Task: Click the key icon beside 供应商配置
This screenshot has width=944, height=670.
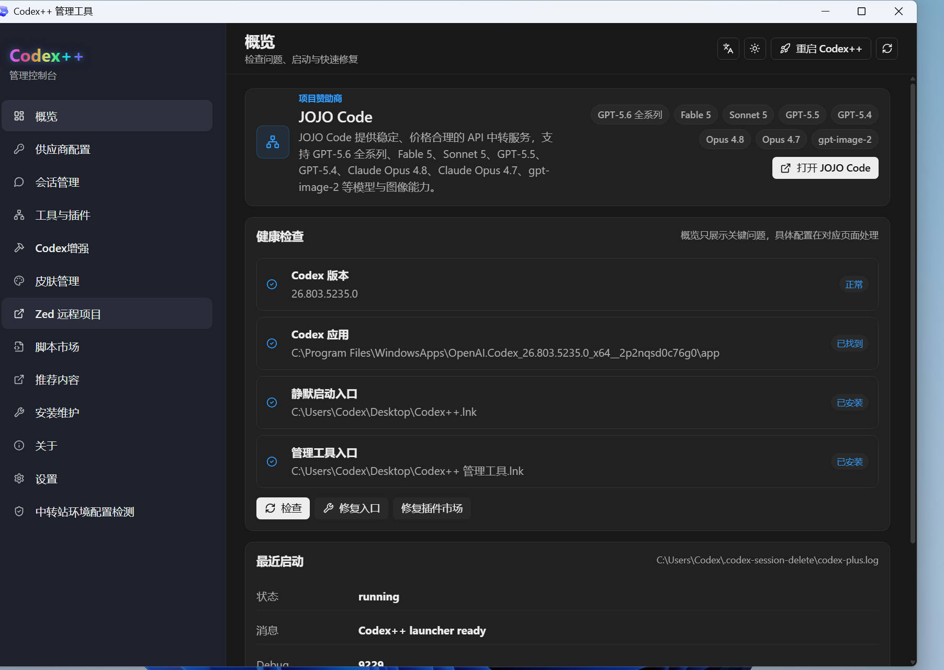Action: [19, 149]
